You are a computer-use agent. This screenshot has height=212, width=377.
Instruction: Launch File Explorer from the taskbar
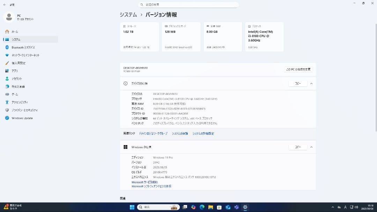click(210, 207)
